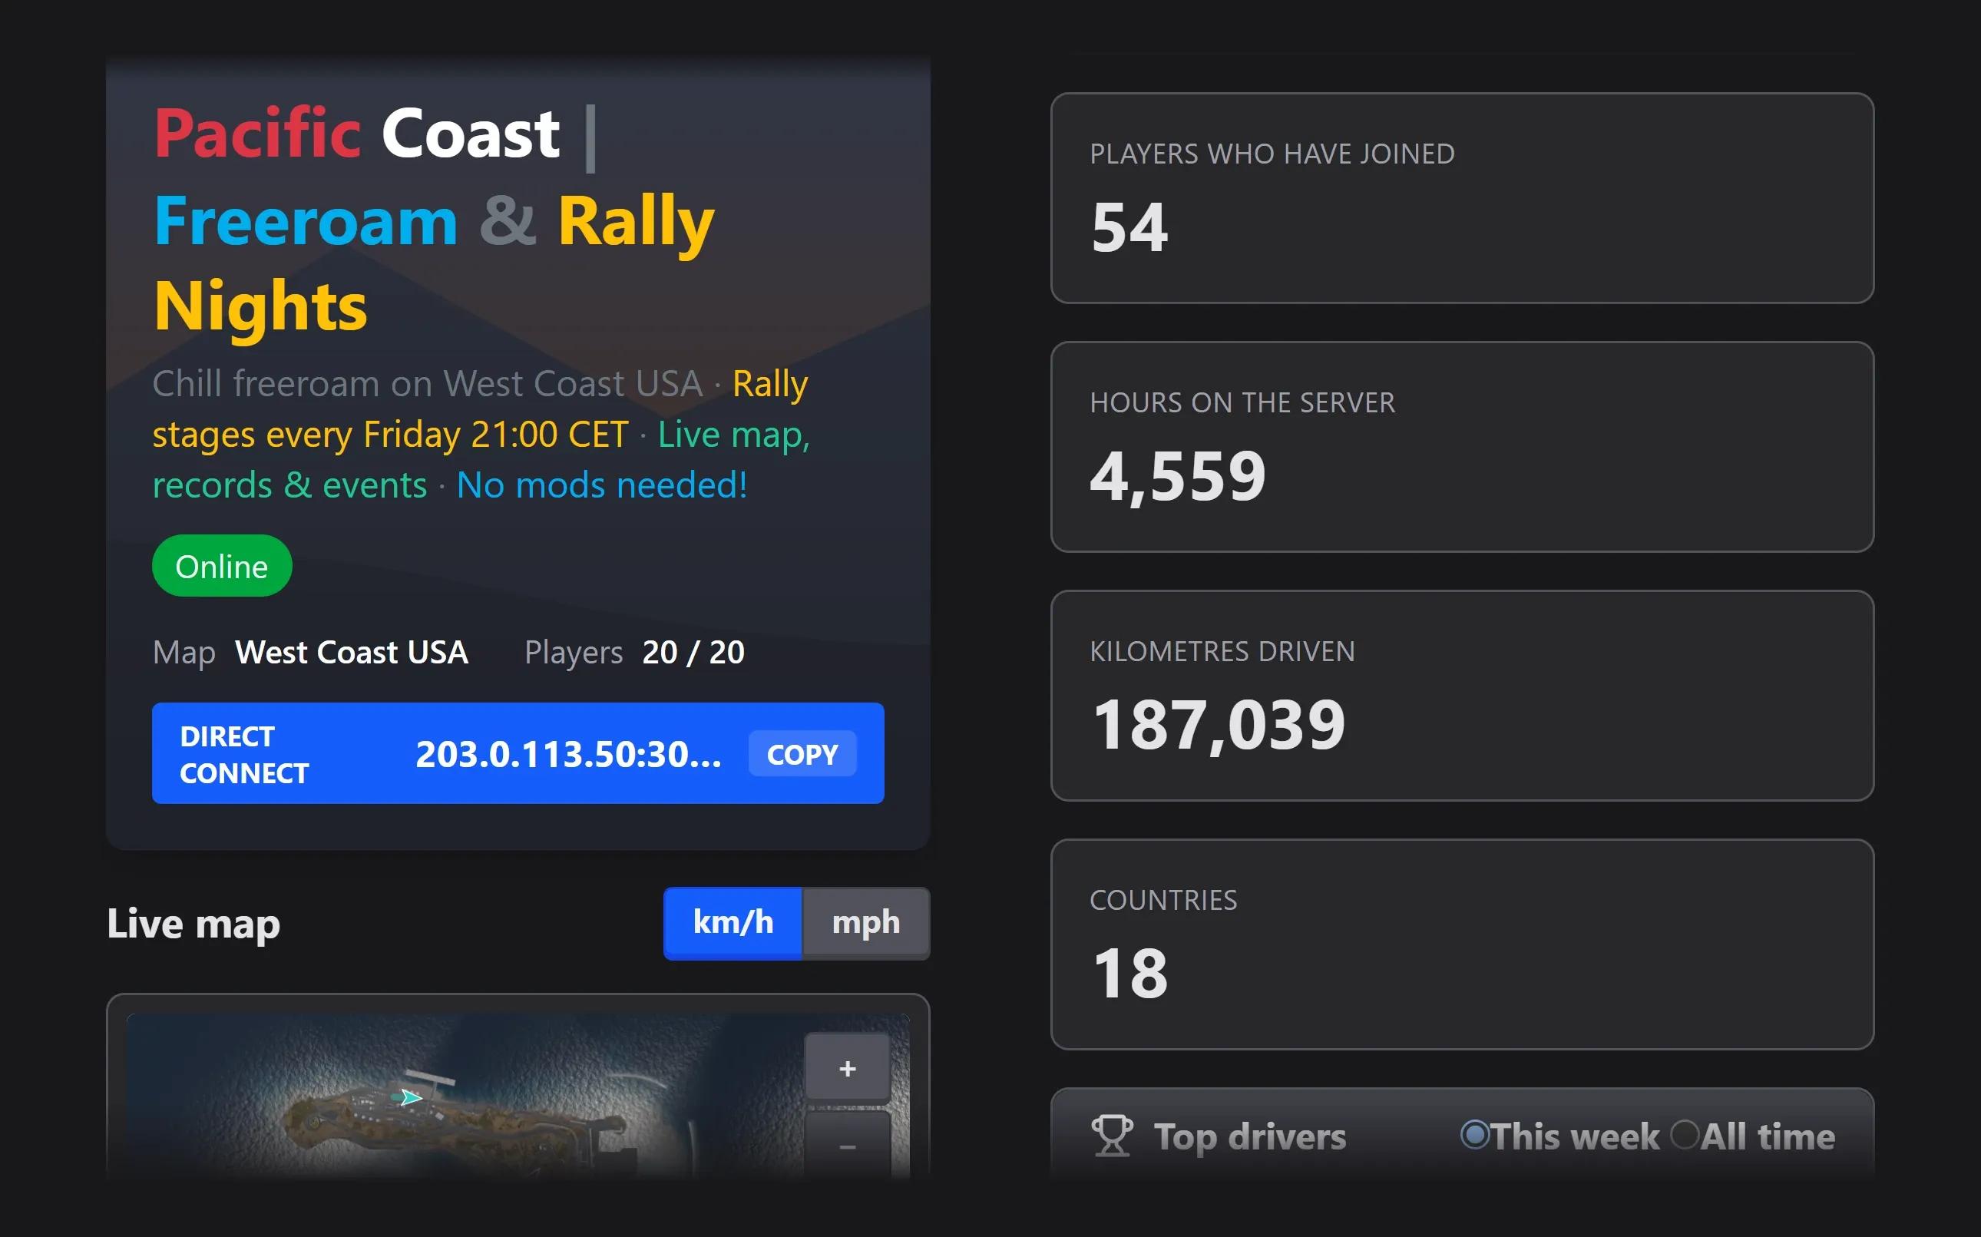Click the Top drivers heading
Screen dimensions: 1981x1237
(1249, 1136)
